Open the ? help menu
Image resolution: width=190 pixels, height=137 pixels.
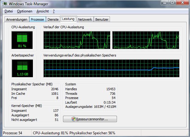coord(54,11)
